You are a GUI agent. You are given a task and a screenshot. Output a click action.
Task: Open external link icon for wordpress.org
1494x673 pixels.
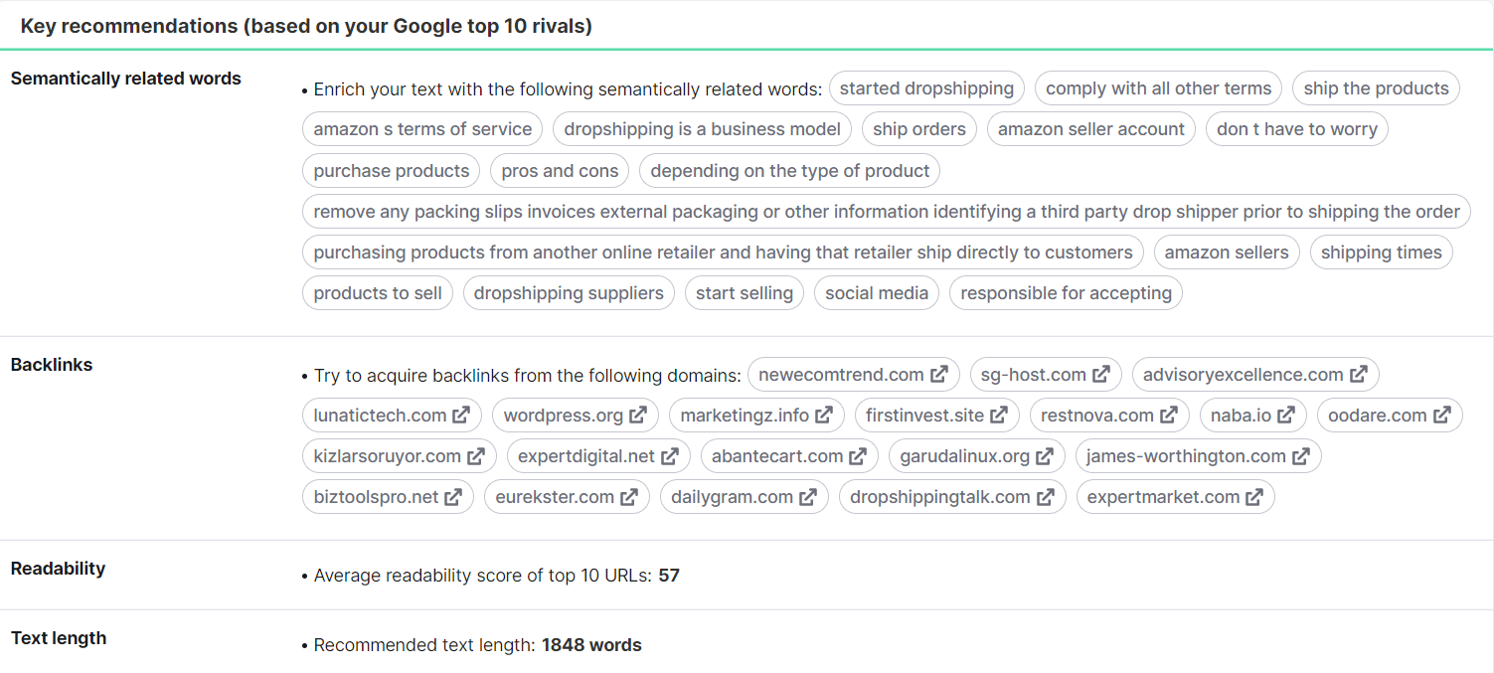(x=638, y=416)
